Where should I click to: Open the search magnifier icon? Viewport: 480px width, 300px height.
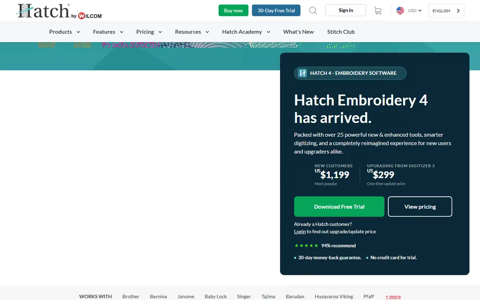coord(313,10)
